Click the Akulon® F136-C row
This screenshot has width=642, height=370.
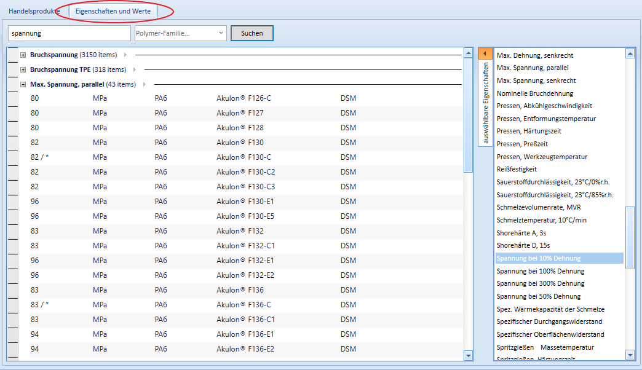tap(246, 304)
